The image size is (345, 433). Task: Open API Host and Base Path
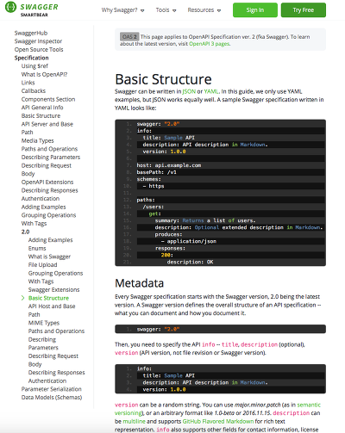52,311
